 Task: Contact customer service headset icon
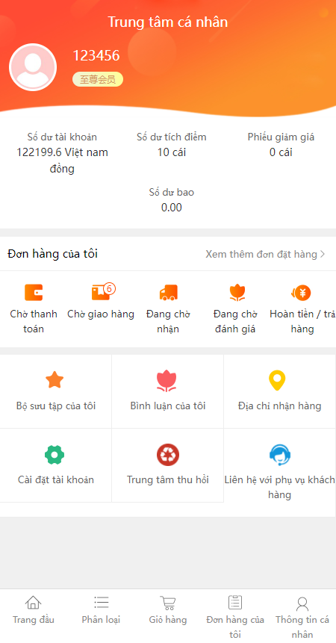(x=280, y=455)
